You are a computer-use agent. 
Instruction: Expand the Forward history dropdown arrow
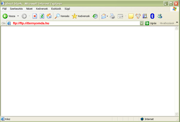[x=29, y=16]
